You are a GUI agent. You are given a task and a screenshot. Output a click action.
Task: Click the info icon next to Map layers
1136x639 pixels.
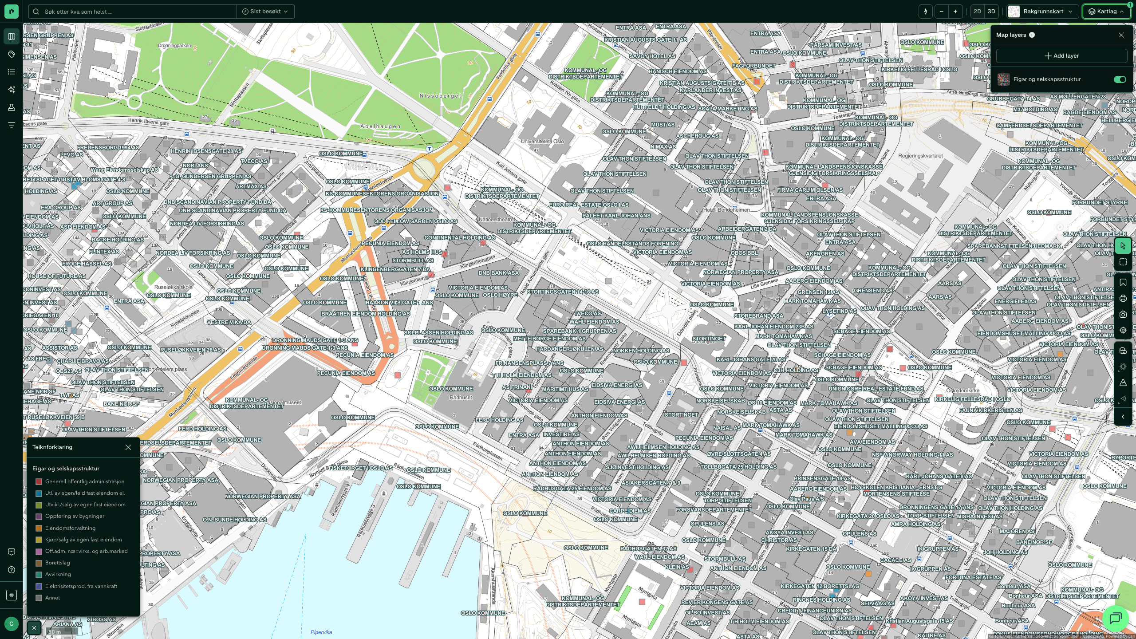(x=1032, y=35)
